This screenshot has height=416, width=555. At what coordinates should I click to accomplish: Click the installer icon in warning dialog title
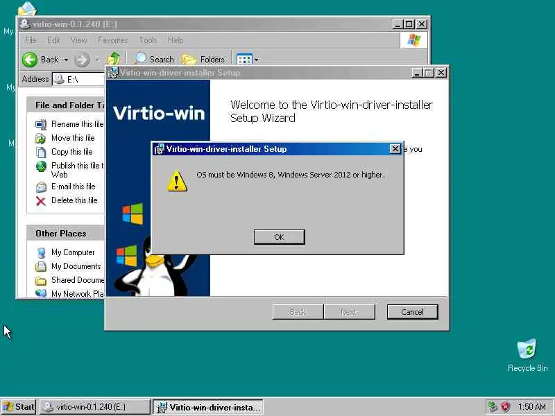pyautogui.click(x=159, y=149)
